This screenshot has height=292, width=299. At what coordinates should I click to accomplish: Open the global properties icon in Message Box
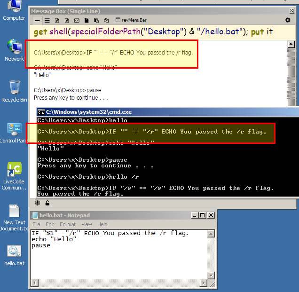coord(57,20)
